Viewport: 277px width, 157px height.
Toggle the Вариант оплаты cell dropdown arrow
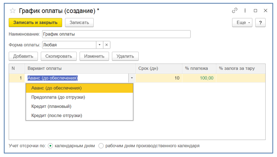pos(132,78)
